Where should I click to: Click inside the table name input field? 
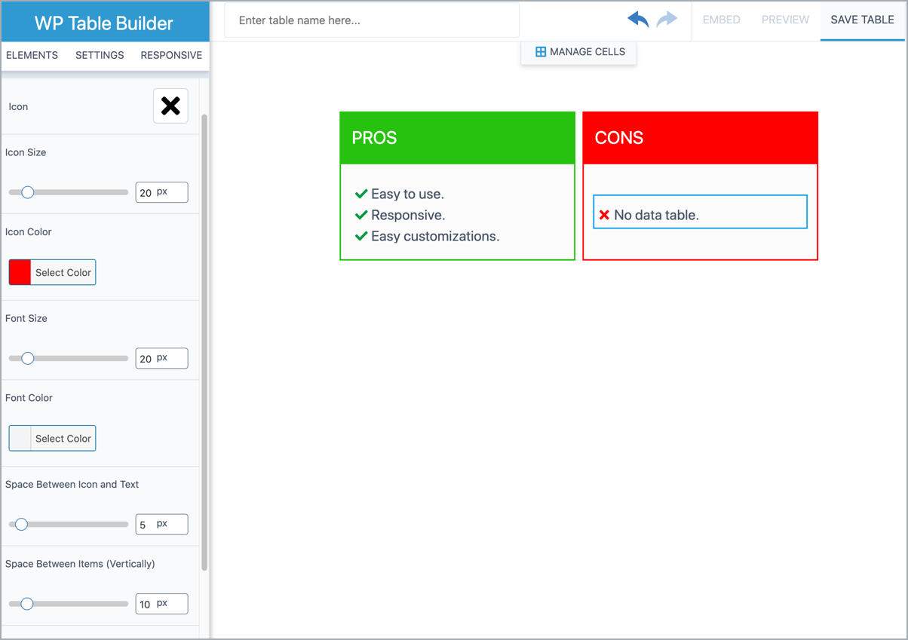coord(371,20)
